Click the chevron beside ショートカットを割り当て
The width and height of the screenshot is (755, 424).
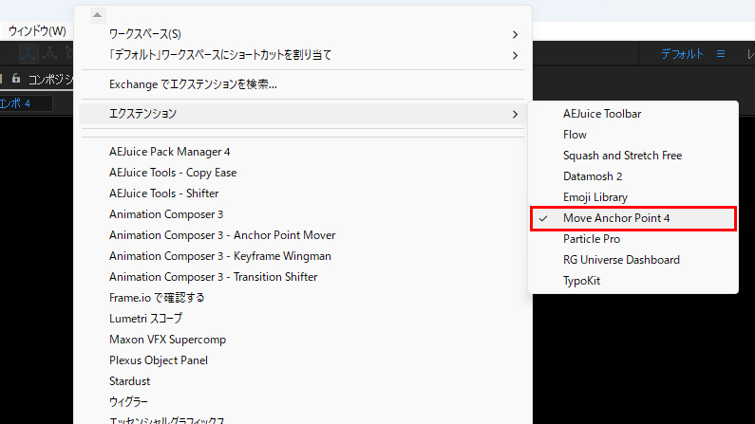pyautogui.click(x=515, y=55)
